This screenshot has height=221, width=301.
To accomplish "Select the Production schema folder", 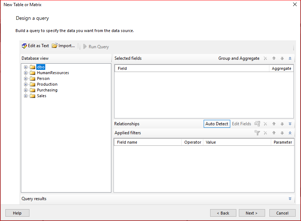I will click(x=47, y=84).
